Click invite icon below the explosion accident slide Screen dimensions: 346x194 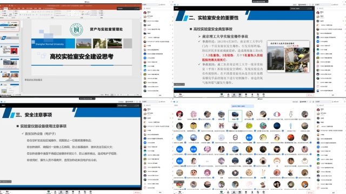pyautogui.click(x=228, y=95)
